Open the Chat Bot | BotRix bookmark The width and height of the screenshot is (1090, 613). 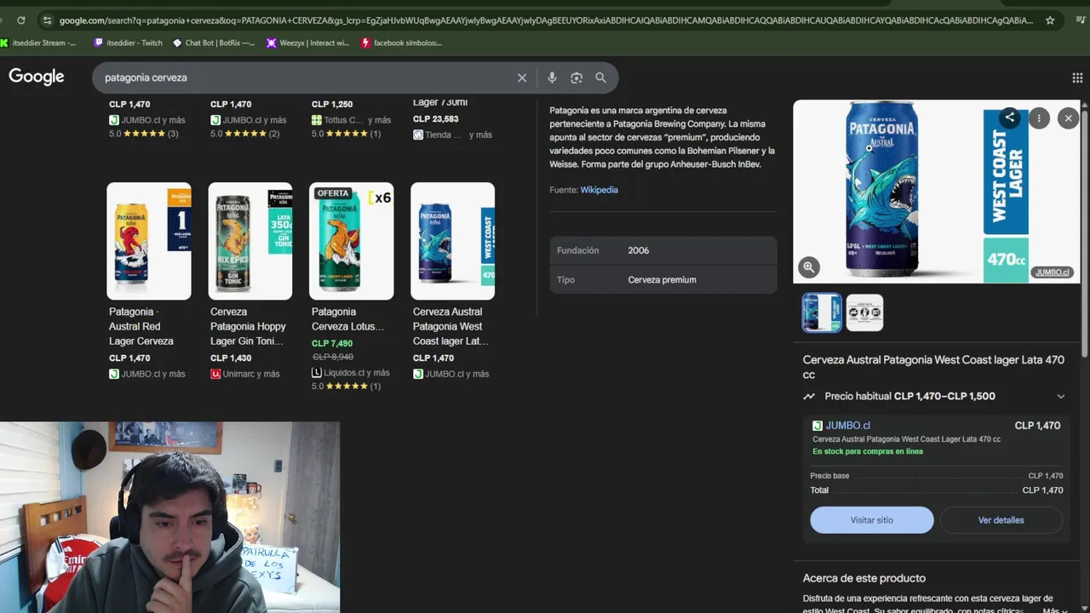click(x=214, y=43)
